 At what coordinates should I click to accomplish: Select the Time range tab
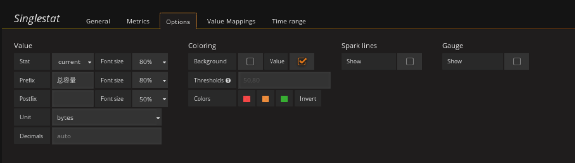tap(289, 21)
